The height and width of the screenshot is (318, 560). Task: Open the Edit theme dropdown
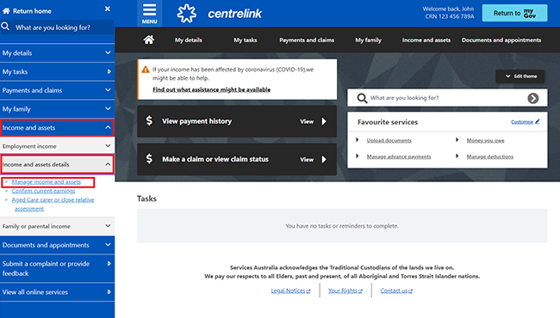pos(520,76)
